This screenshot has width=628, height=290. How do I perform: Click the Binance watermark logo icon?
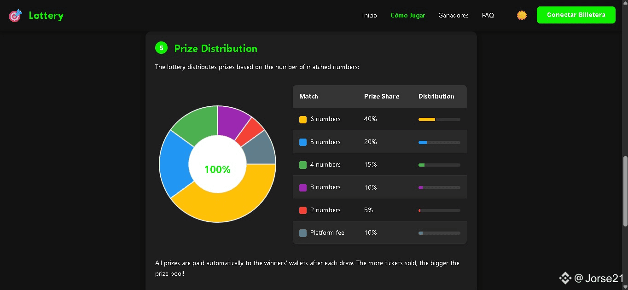(565, 278)
